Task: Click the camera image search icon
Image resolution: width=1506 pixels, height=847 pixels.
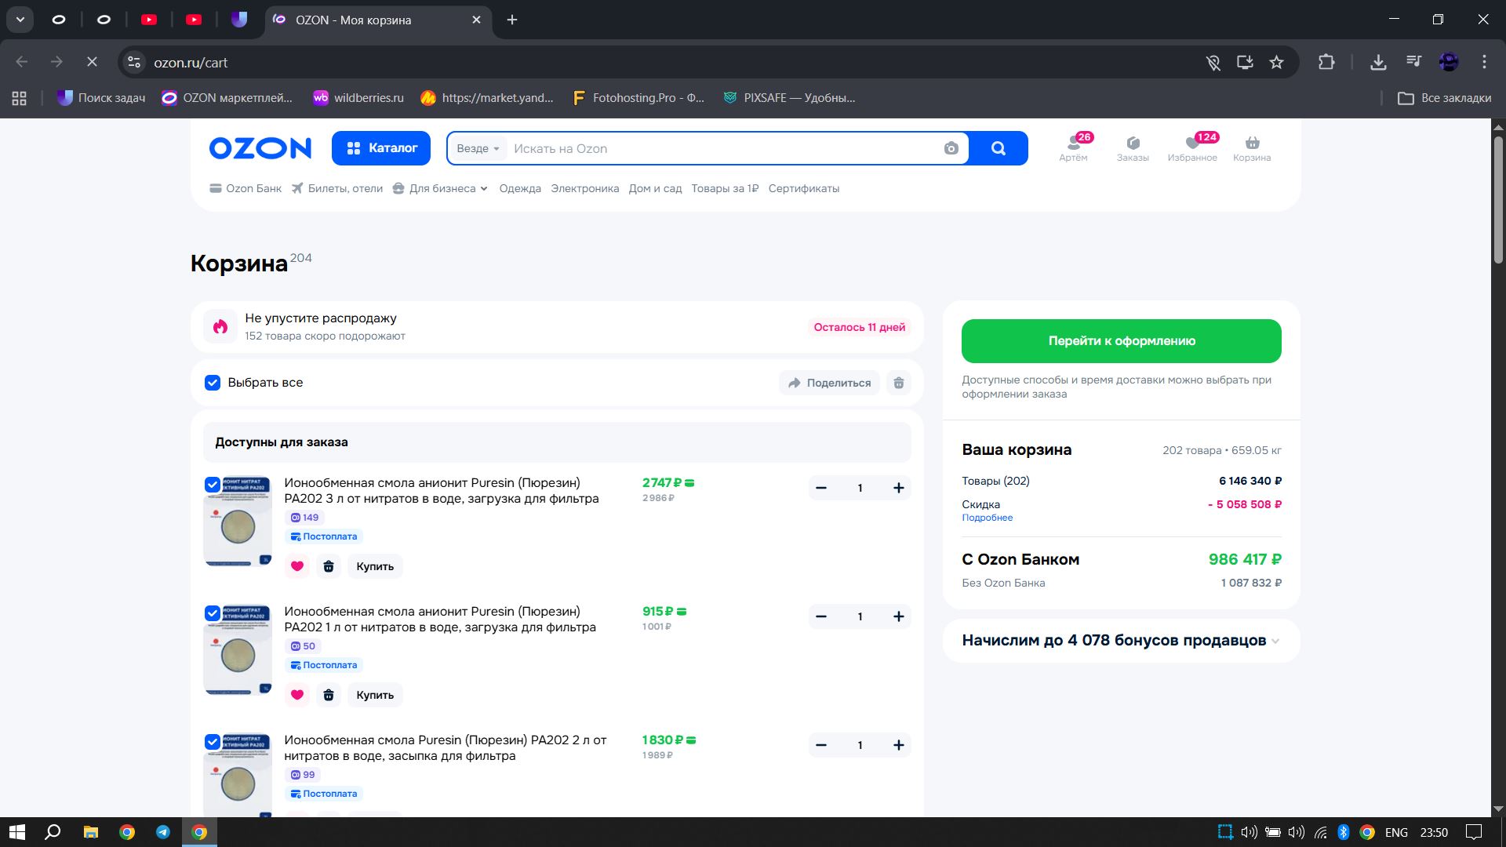Action: 951,149
